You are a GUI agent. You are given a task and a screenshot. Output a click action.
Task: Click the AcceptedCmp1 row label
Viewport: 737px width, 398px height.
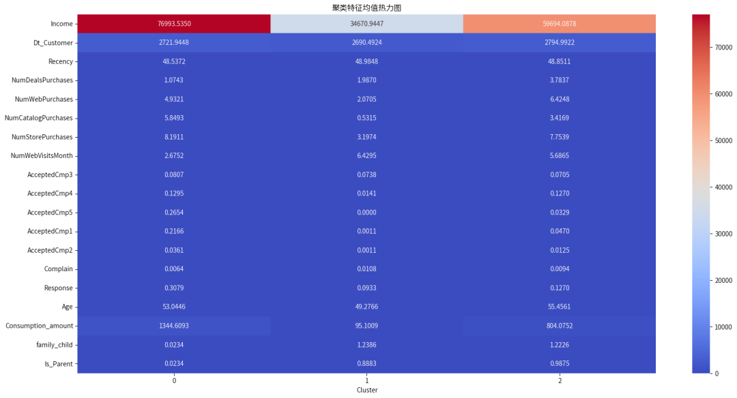click(50, 232)
